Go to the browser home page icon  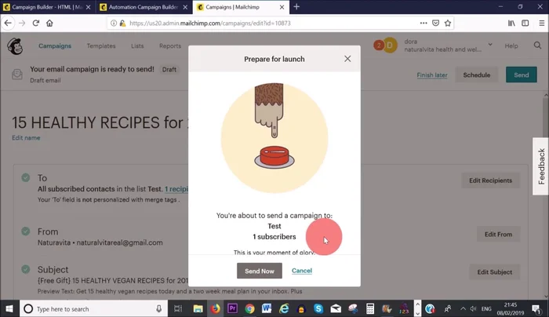[49, 24]
